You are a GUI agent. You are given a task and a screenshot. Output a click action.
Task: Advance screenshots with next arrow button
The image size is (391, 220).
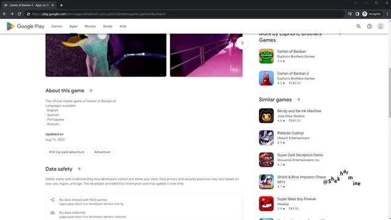coord(242,43)
